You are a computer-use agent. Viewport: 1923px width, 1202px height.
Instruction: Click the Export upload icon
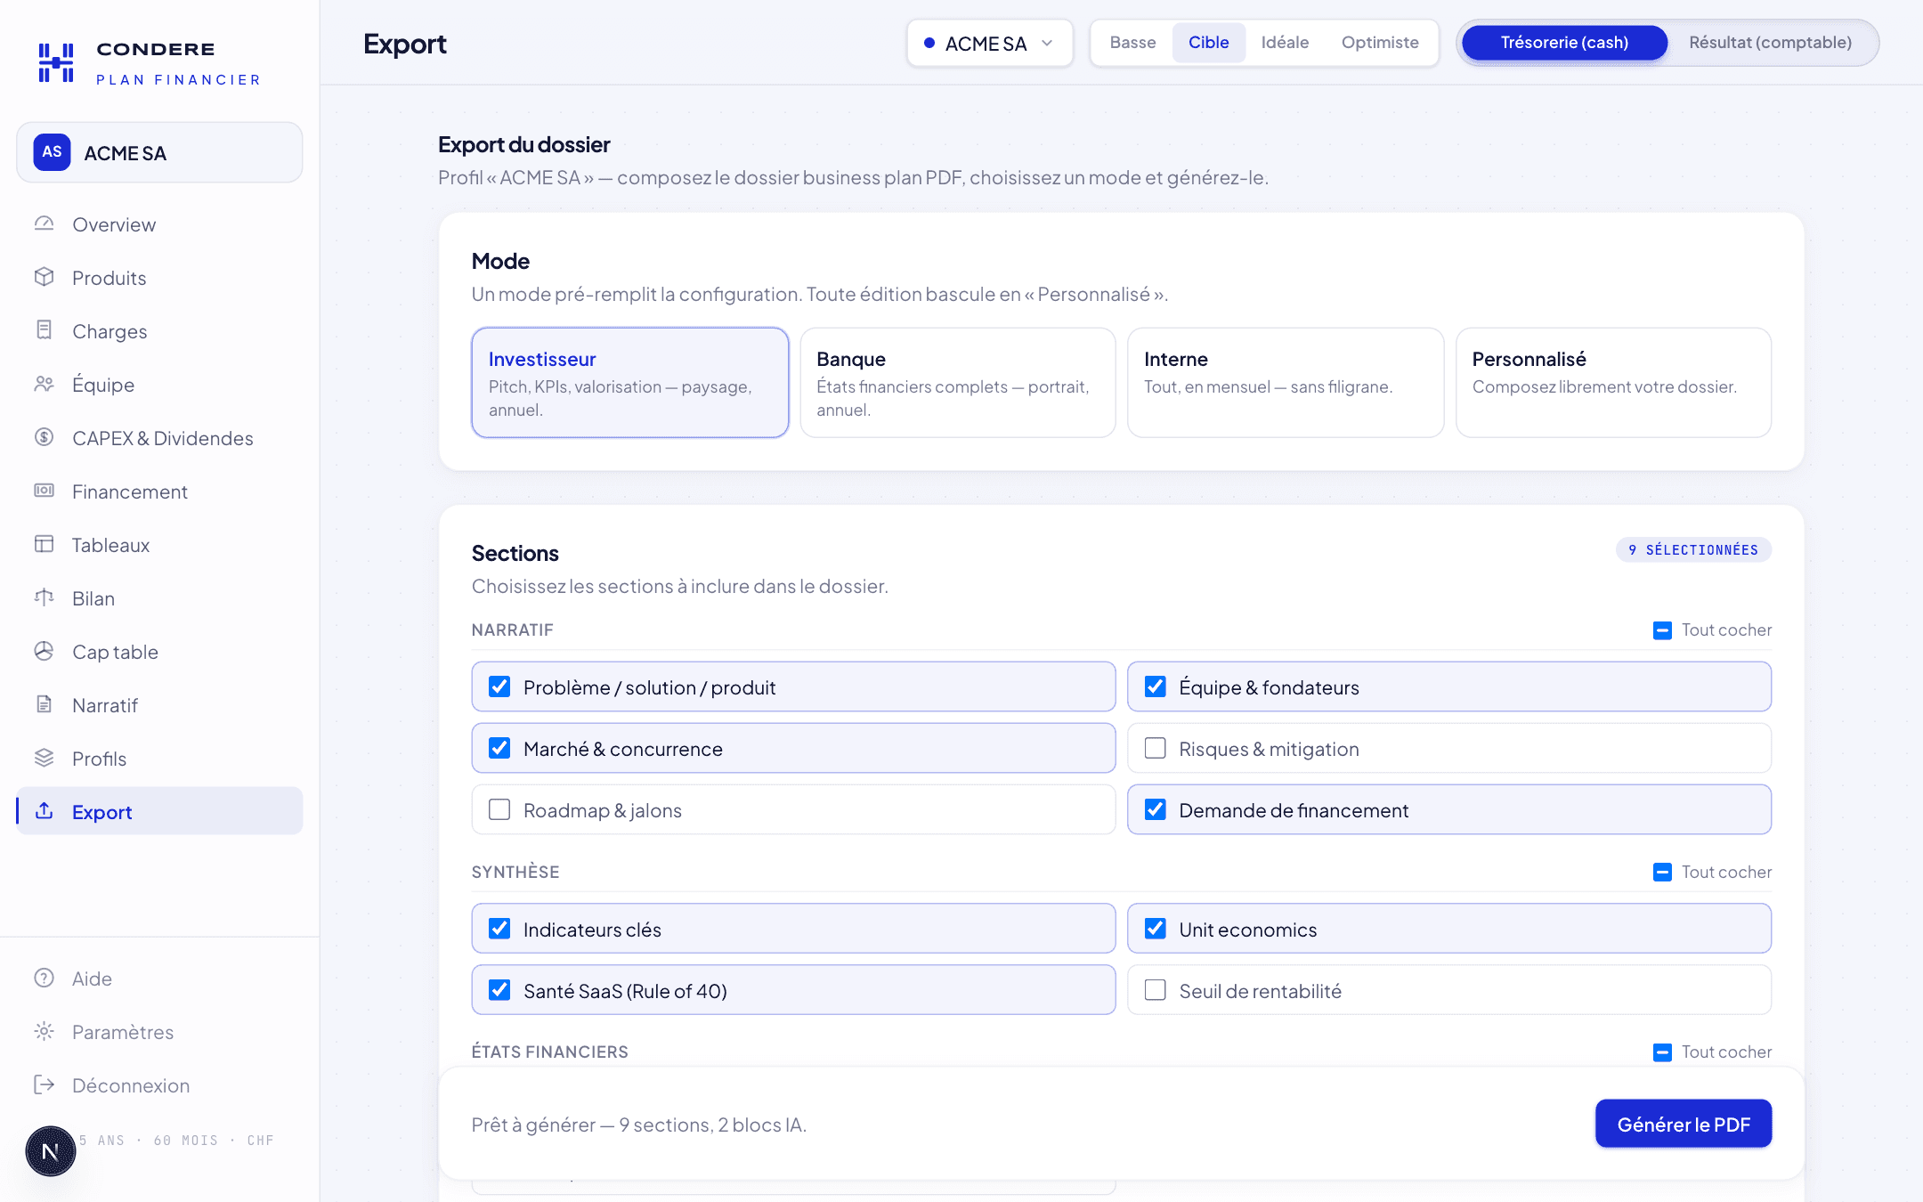pos(45,811)
